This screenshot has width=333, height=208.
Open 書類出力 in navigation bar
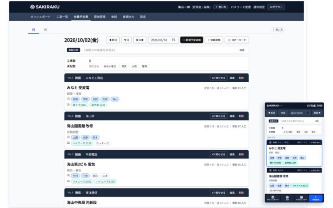(x=129, y=17)
